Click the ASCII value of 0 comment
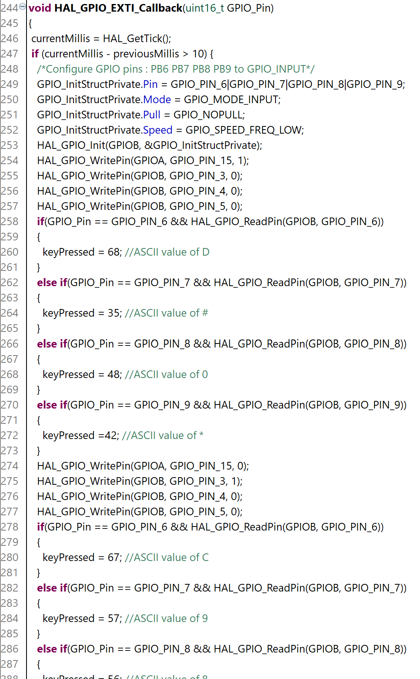The height and width of the screenshot is (679, 420). pyautogui.click(x=166, y=374)
